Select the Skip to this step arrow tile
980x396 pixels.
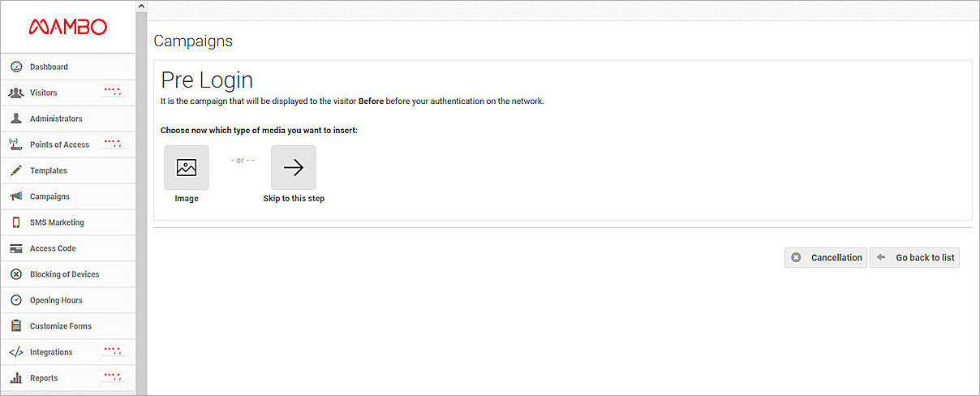pos(294,168)
